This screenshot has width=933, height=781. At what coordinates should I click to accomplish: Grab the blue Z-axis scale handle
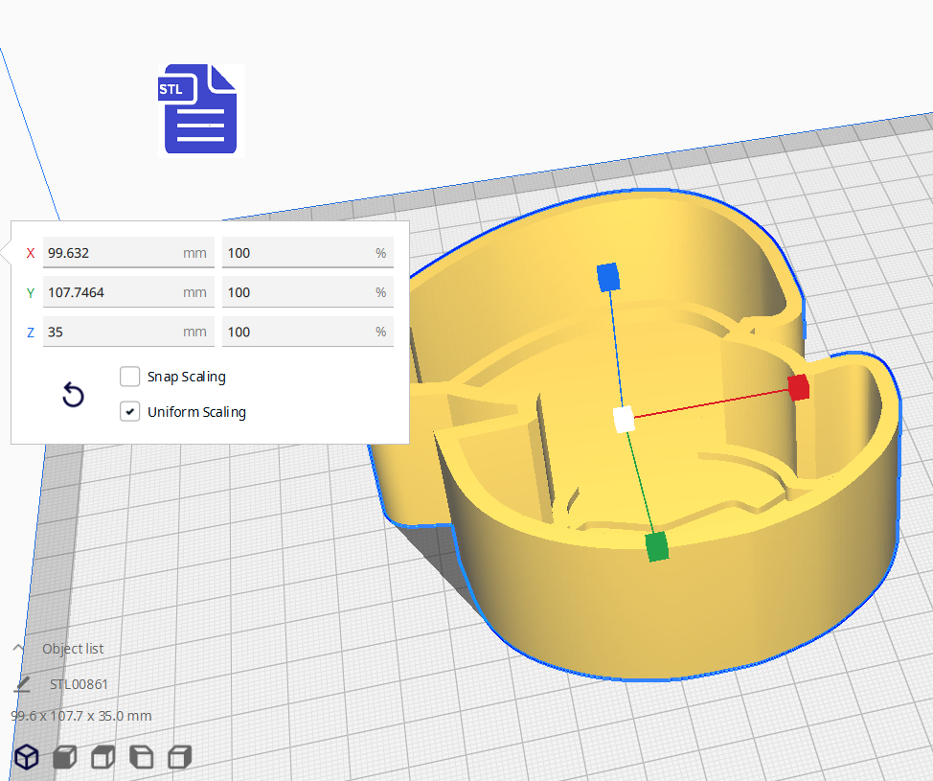click(x=607, y=278)
